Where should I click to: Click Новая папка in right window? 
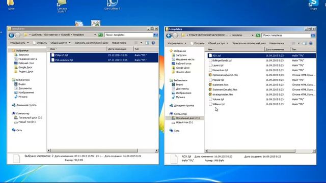pyautogui.click(x=277, y=43)
